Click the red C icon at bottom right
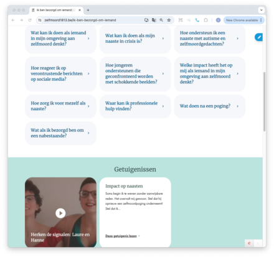274x257 pixels. click(x=249, y=243)
